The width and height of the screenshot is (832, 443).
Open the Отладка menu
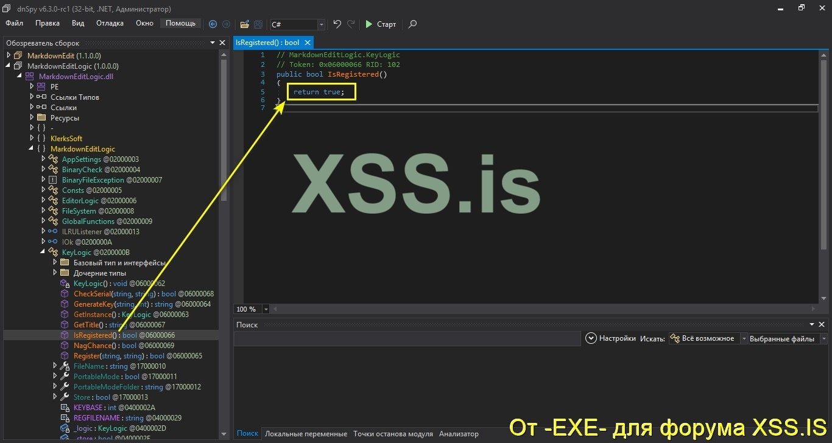pos(110,23)
